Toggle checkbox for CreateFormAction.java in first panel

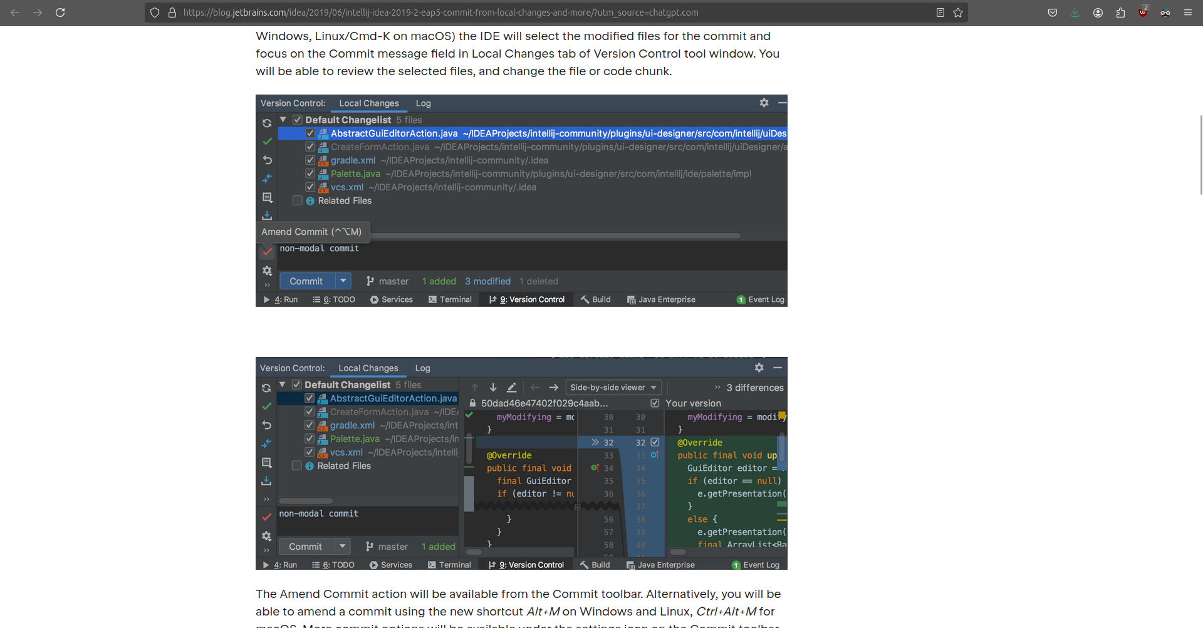point(310,147)
